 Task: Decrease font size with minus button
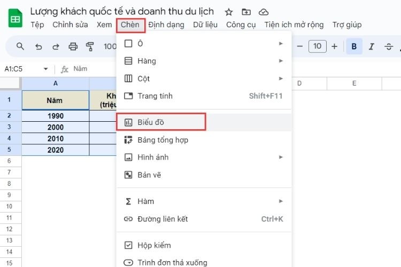(300, 46)
